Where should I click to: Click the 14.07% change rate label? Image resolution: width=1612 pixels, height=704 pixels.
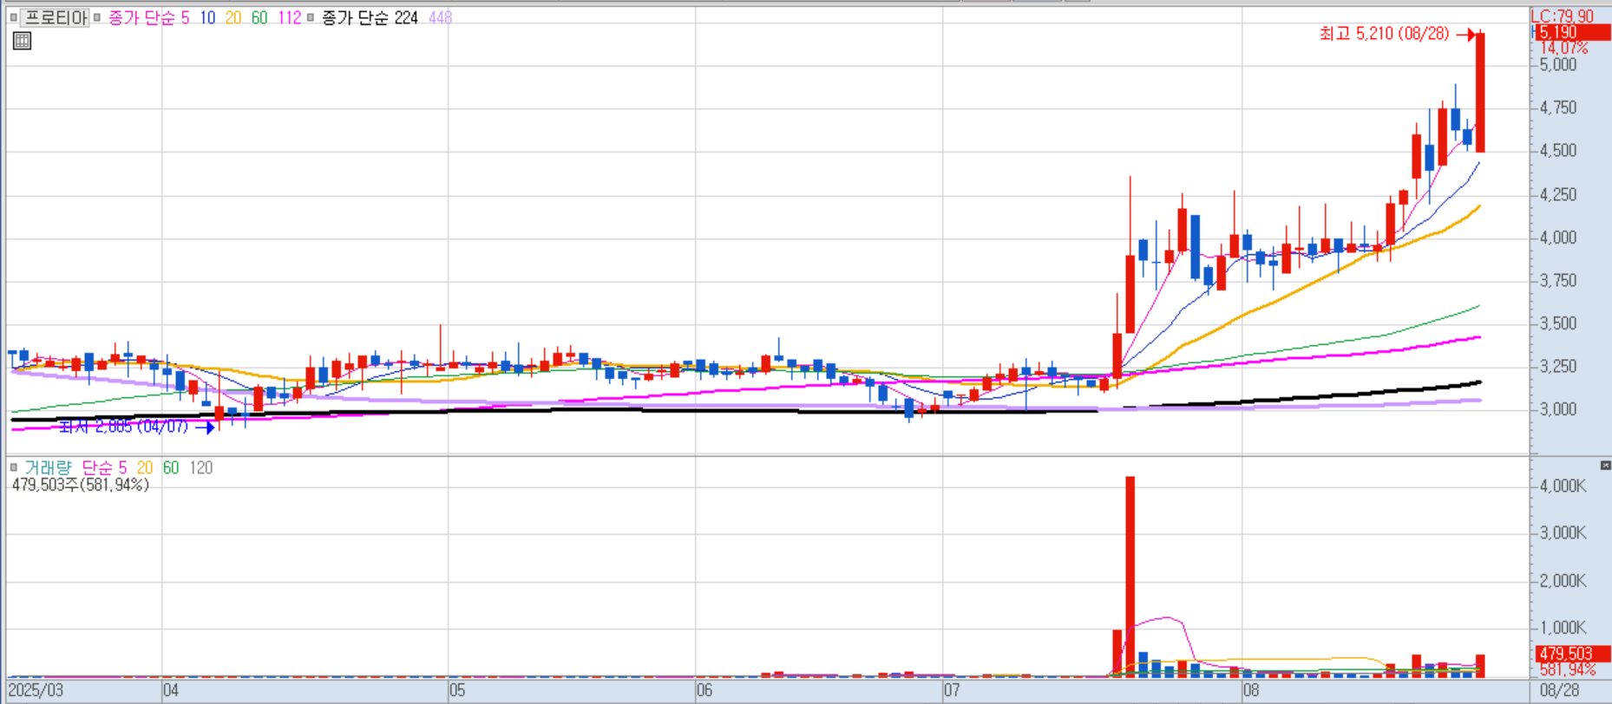1563,49
